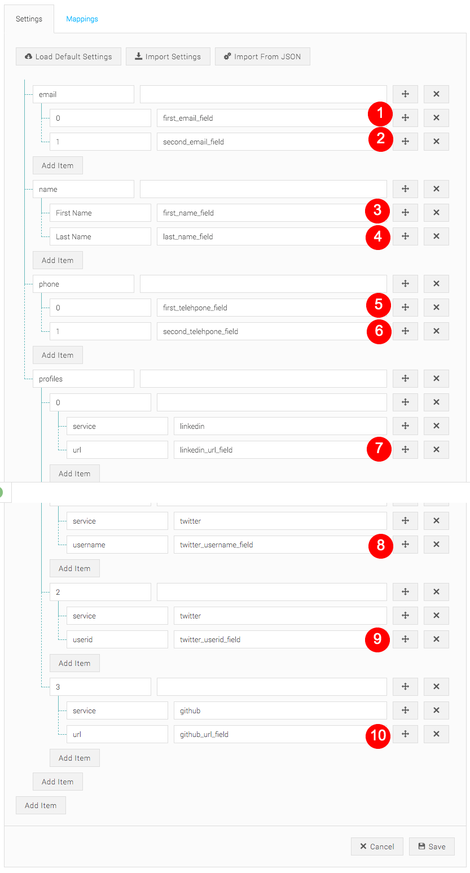Screen dimensions: 470x873
Task: Click move handle for first_name_field row
Action: (405, 213)
